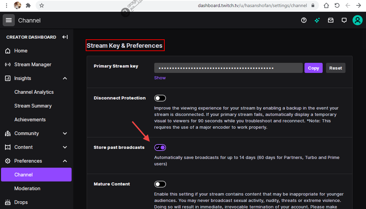Turn off Store past broadcasts toggle
The image size is (366, 209).
coord(160,148)
